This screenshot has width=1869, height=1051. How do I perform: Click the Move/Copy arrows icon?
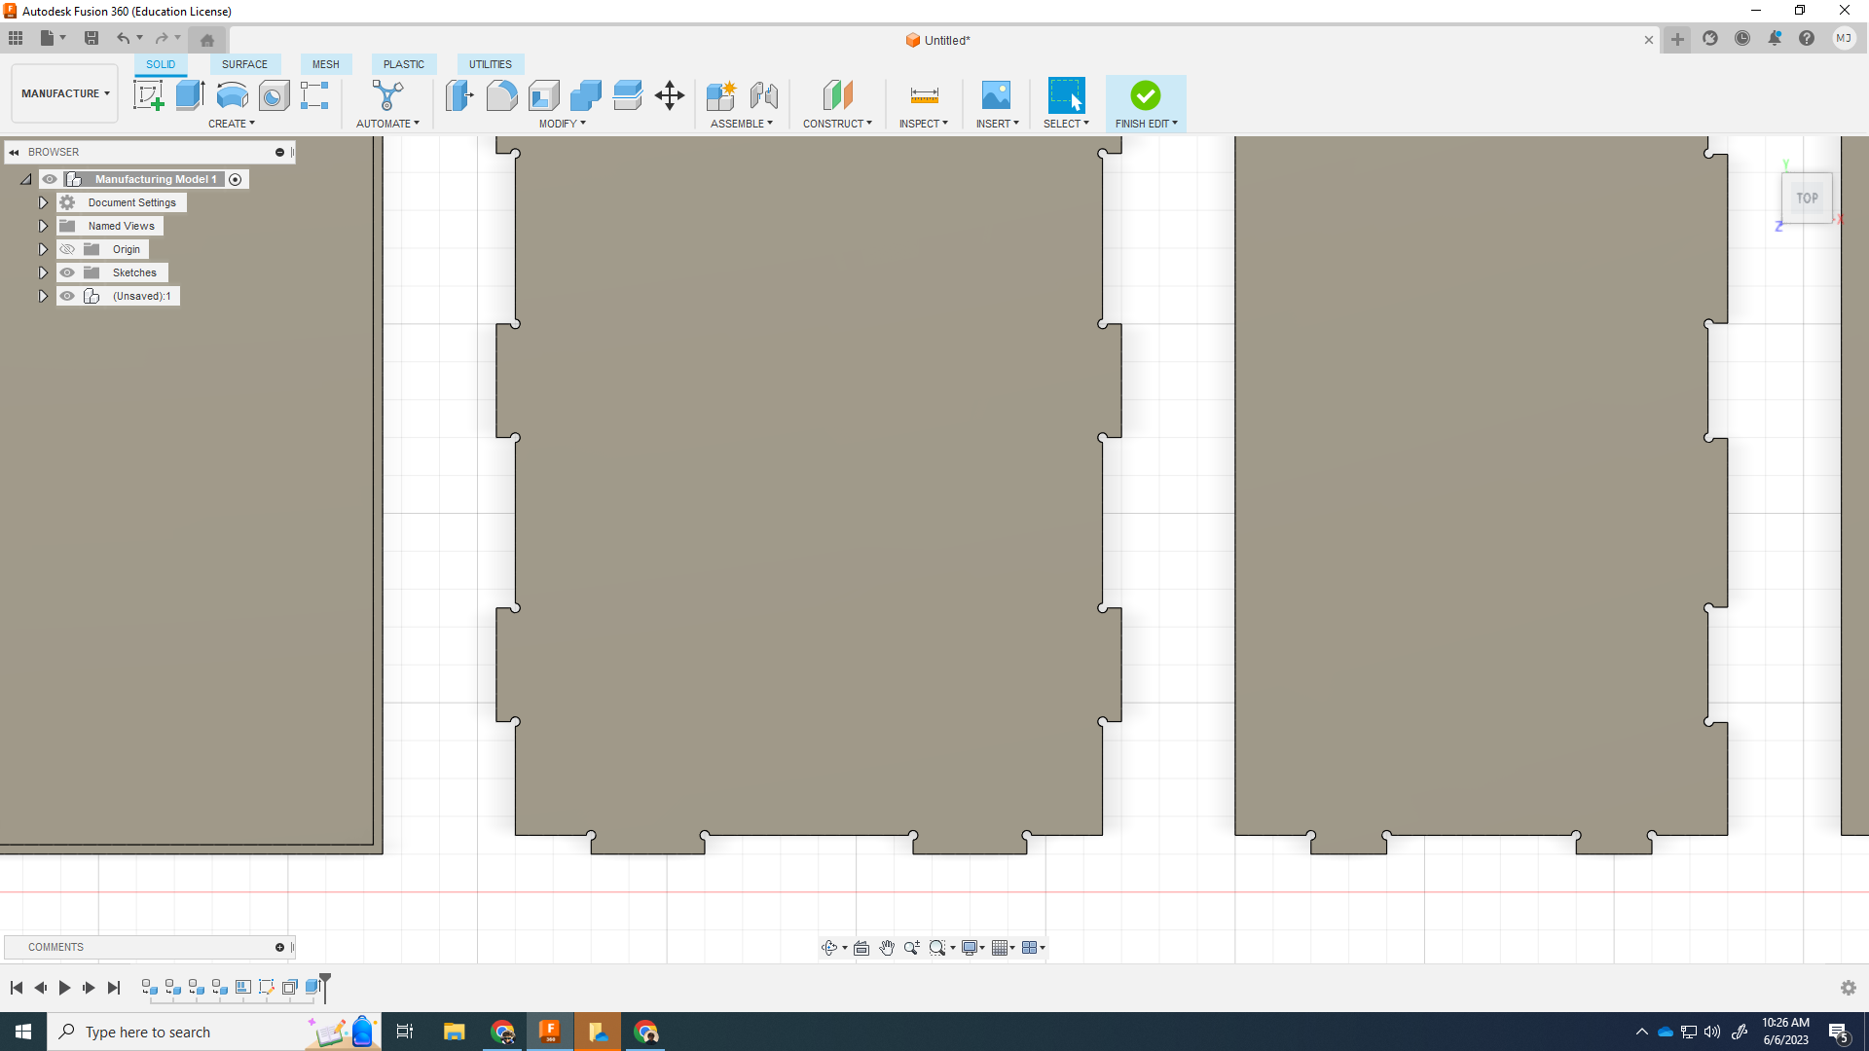point(670,95)
